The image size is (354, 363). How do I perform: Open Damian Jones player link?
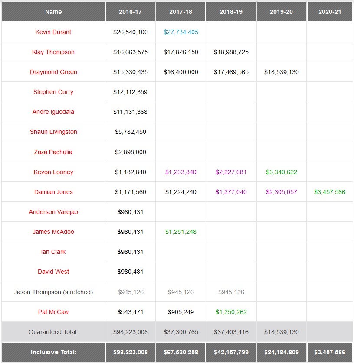pos(53,192)
